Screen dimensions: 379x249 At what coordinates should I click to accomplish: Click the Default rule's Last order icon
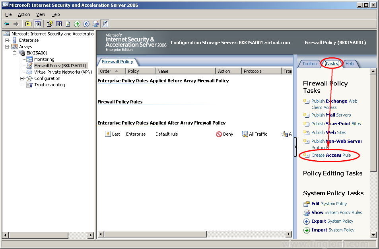tap(108, 134)
